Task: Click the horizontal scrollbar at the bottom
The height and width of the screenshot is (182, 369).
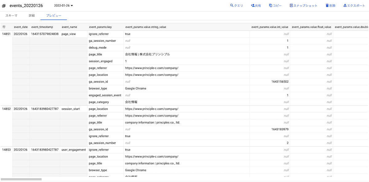Action: [21, 179]
